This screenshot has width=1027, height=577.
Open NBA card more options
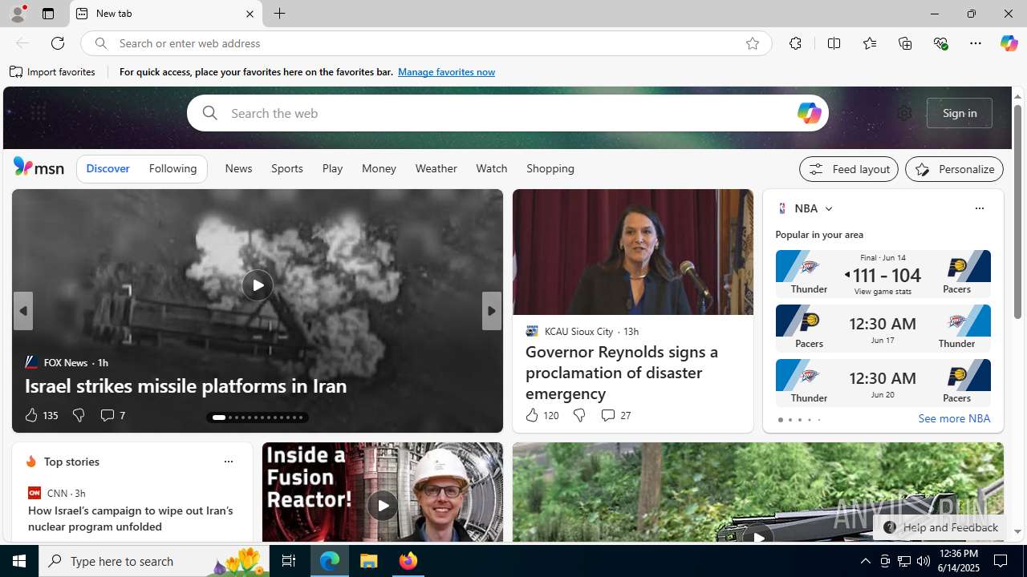click(979, 208)
